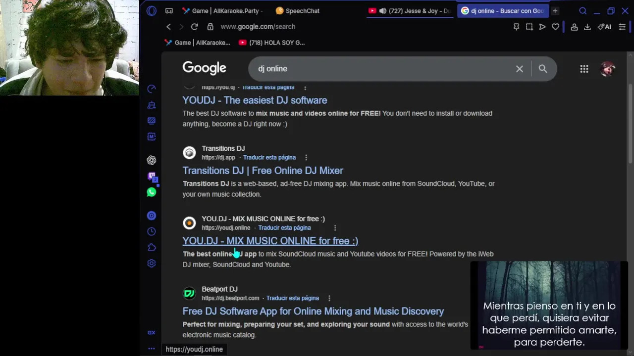
Task: Select the dj online Google tab
Action: 502,11
